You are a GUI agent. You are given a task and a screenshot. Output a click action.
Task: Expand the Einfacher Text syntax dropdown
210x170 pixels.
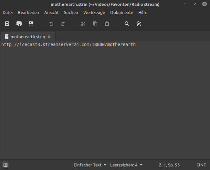click(x=90, y=165)
